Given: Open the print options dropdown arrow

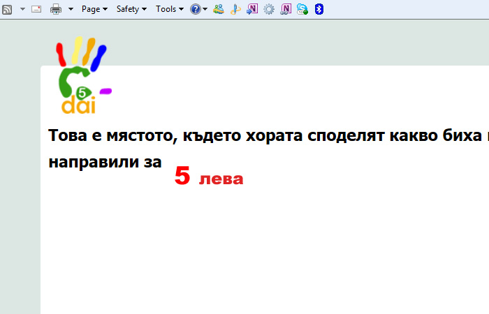Looking at the screenshot, I should (71, 9).
